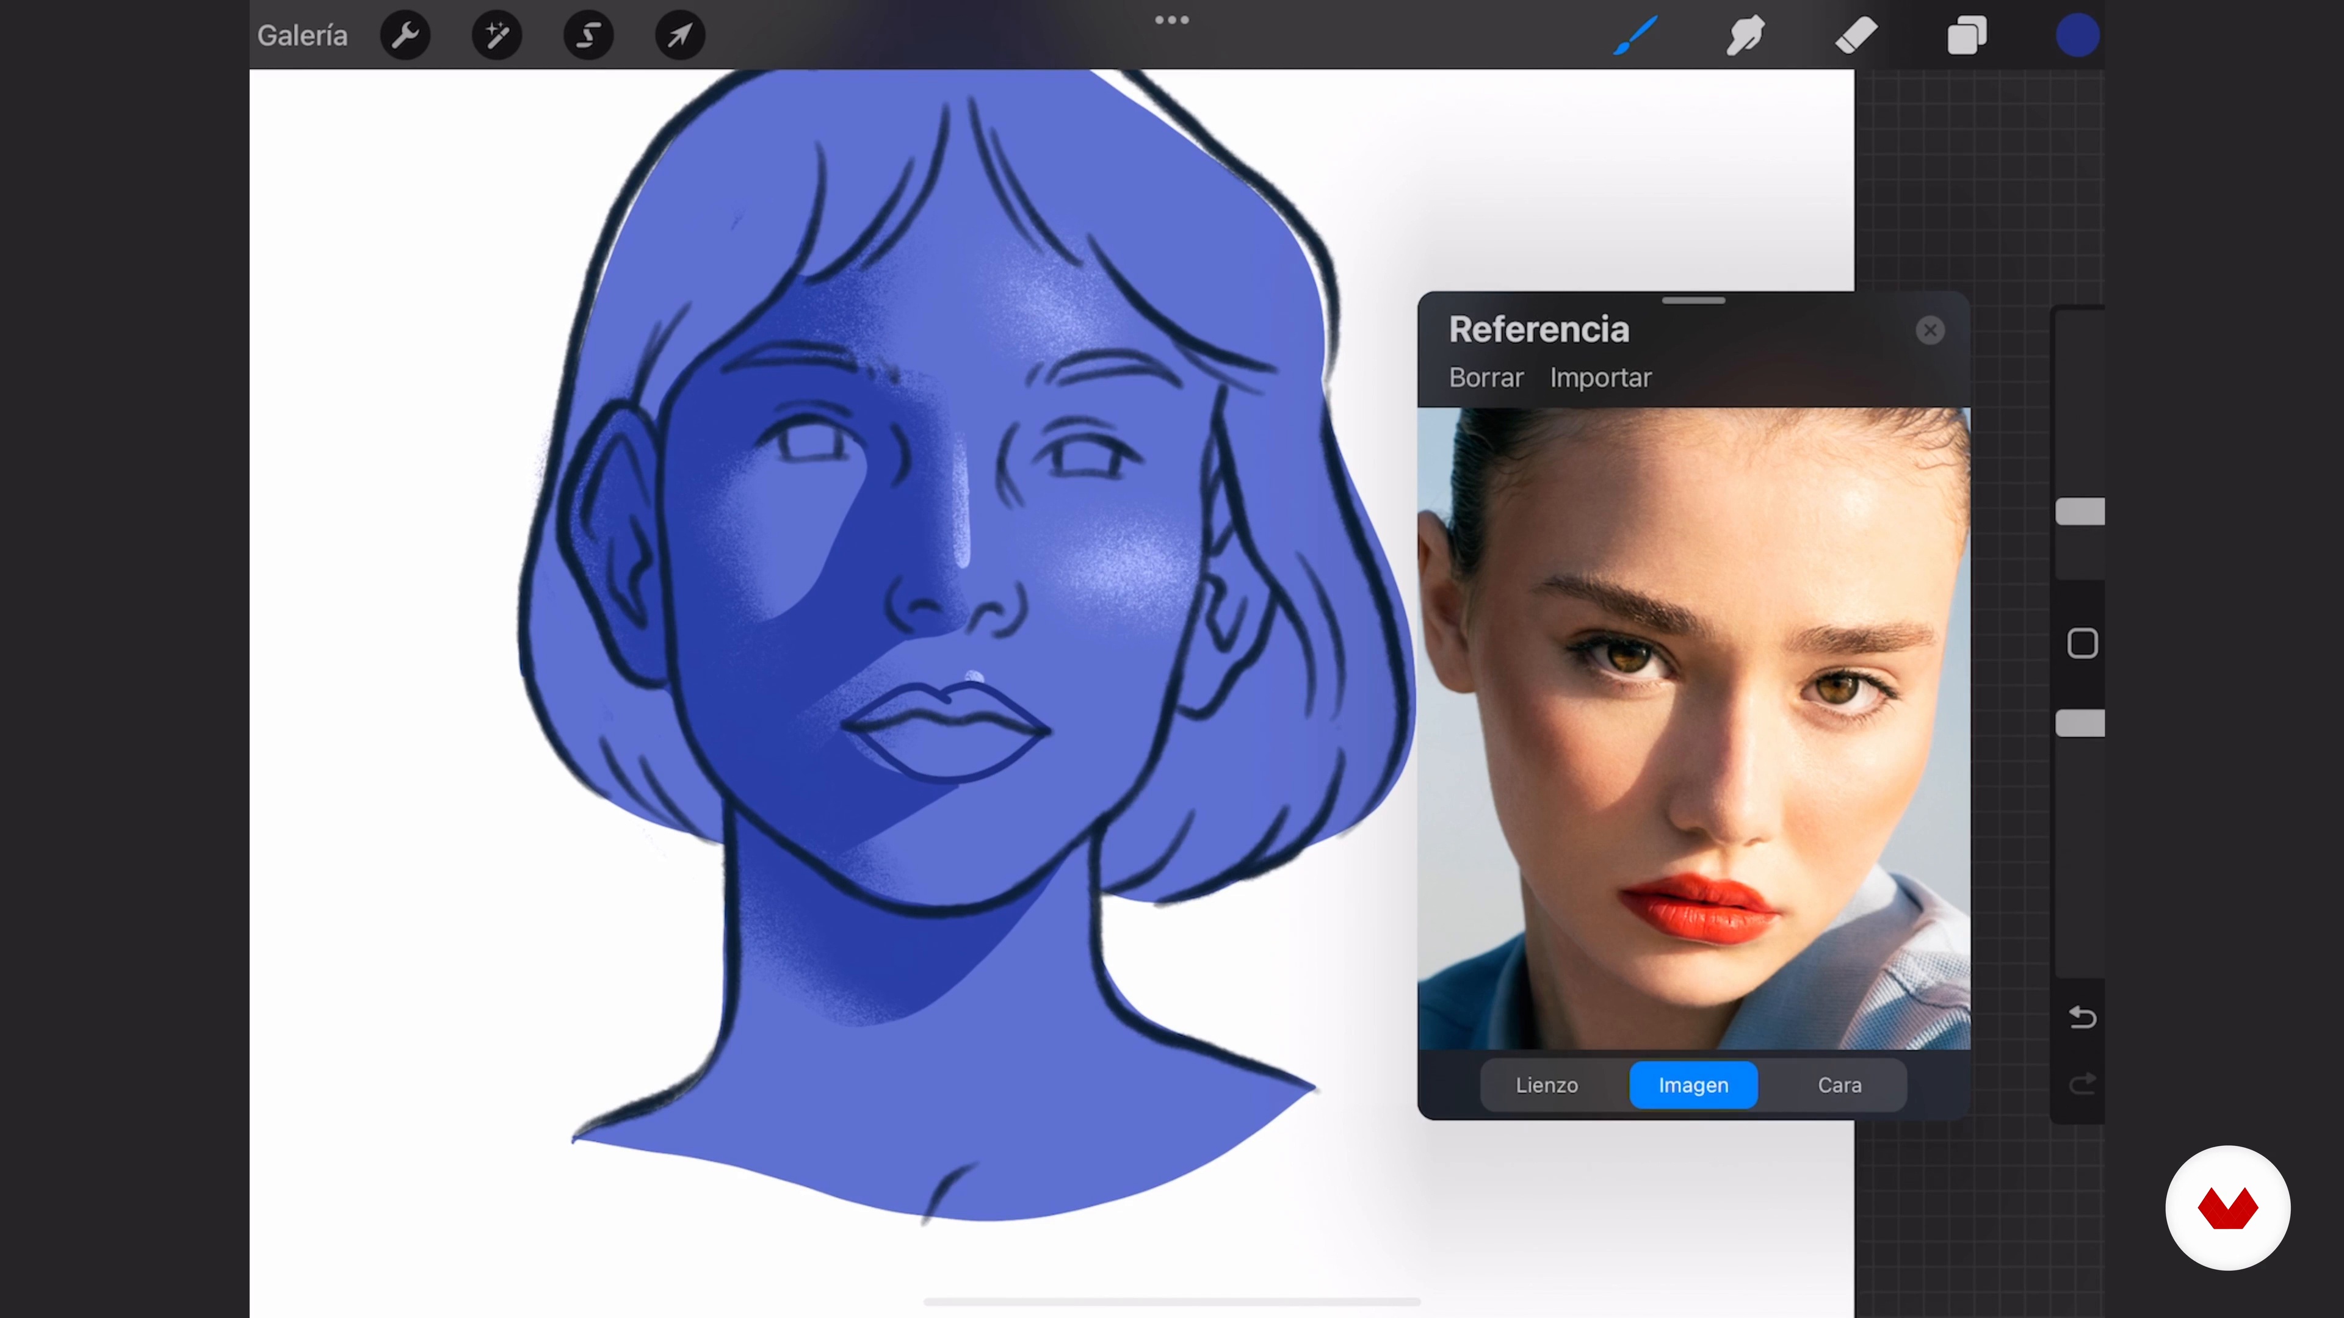Open the Layers panel
This screenshot has height=1318, width=2344.
(x=1966, y=35)
